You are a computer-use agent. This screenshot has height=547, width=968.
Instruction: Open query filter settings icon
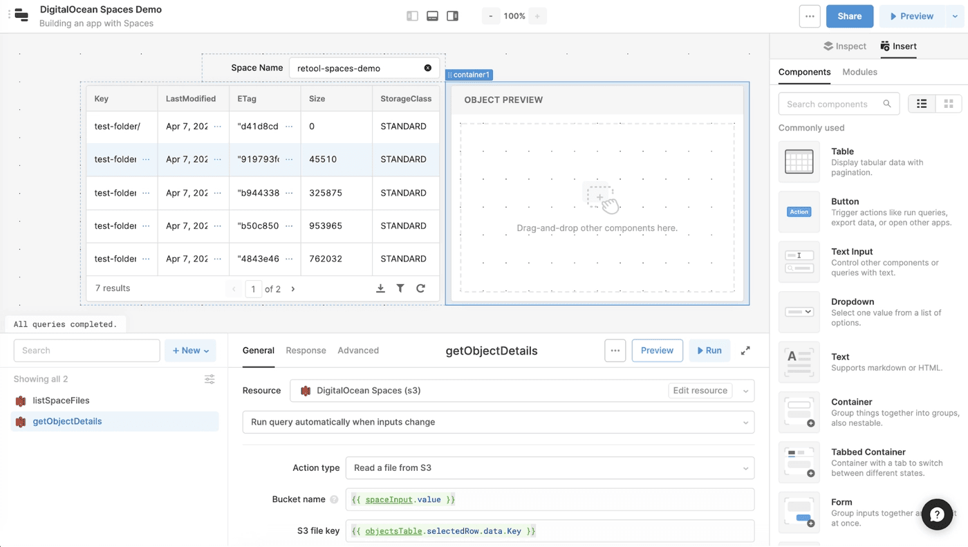(210, 379)
